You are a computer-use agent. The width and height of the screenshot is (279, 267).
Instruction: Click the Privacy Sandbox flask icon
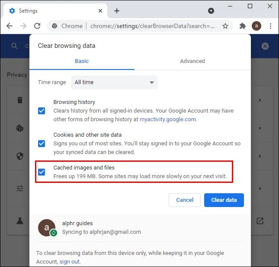tap(20, 221)
